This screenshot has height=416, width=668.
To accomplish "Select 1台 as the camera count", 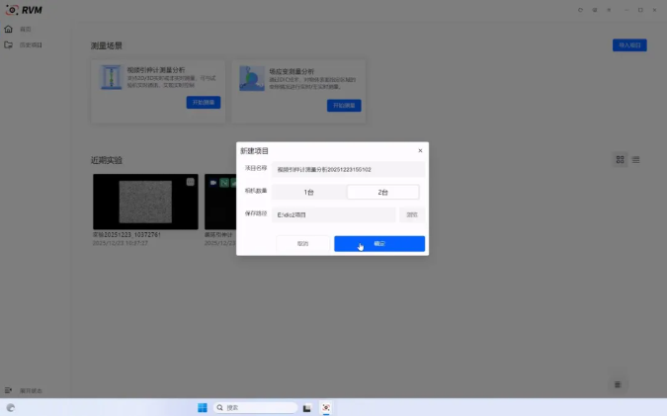I will coord(309,192).
